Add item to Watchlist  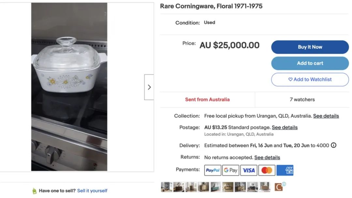tap(310, 79)
